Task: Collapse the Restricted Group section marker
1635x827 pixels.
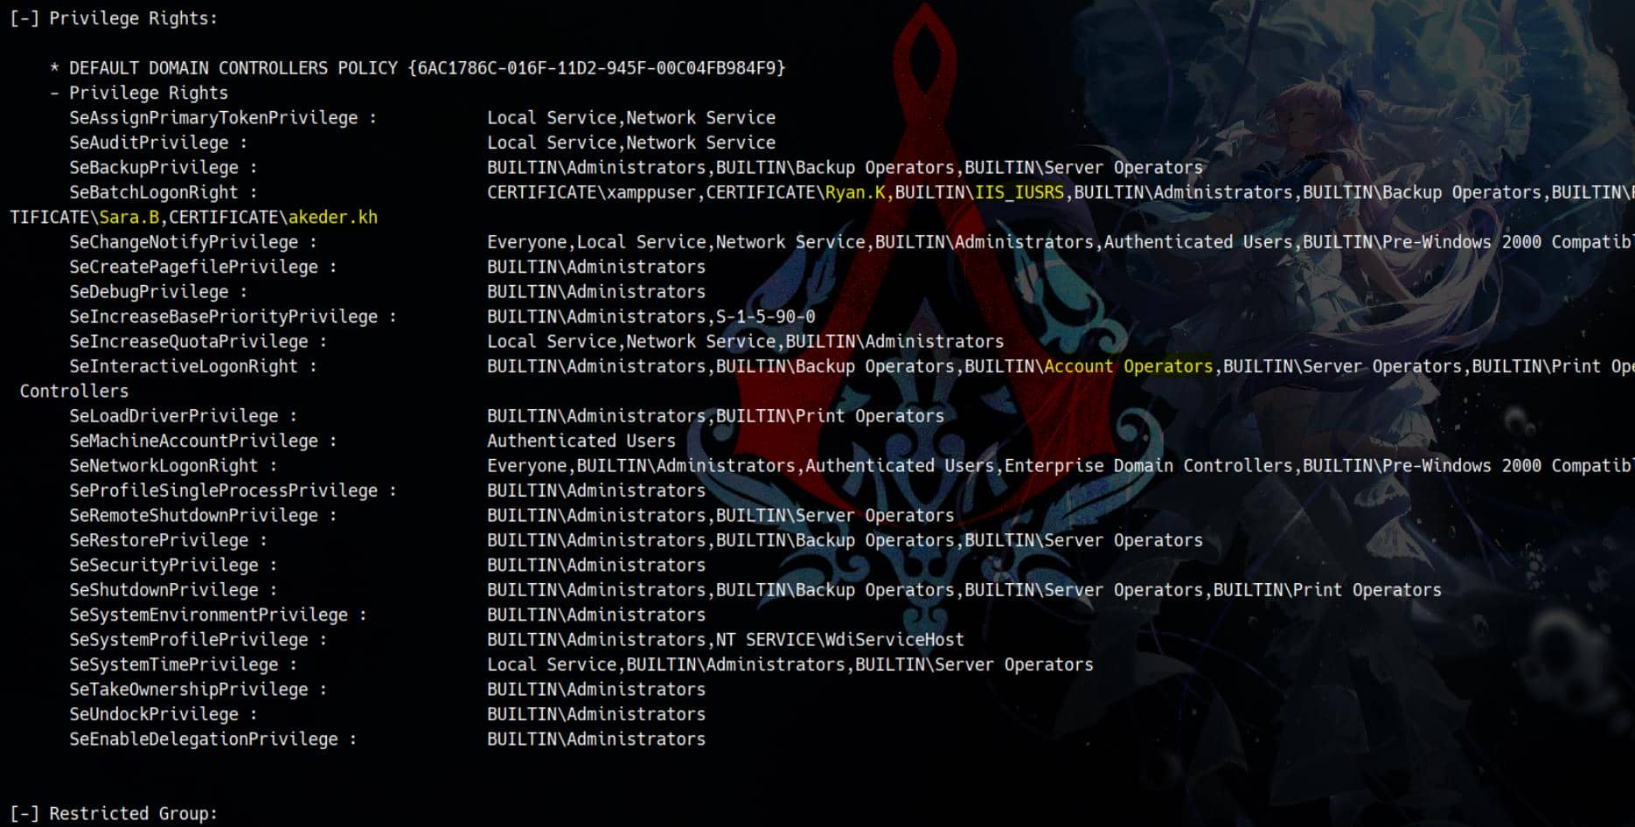Action: point(24,813)
